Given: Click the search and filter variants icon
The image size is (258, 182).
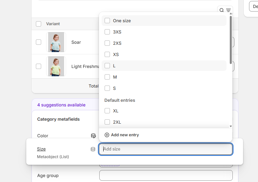Looking at the screenshot, I should (x=225, y=10).
